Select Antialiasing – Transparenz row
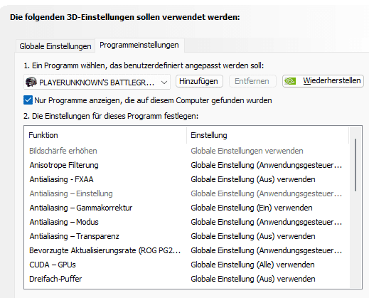Viewport: 369px width, 298px height. click(186, 236)
